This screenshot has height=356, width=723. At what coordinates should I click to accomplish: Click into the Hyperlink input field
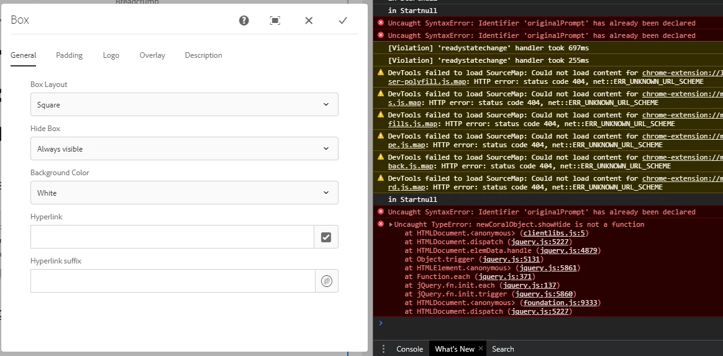click(x=173, y=237)
